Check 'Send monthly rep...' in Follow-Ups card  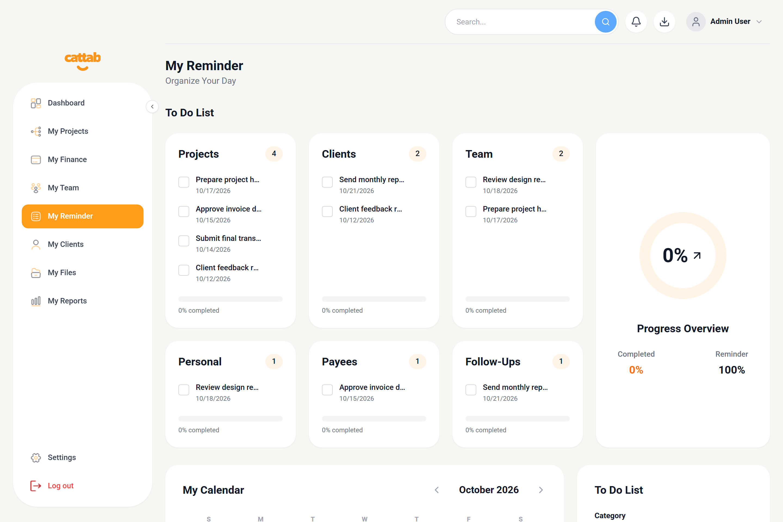(471, 390)
